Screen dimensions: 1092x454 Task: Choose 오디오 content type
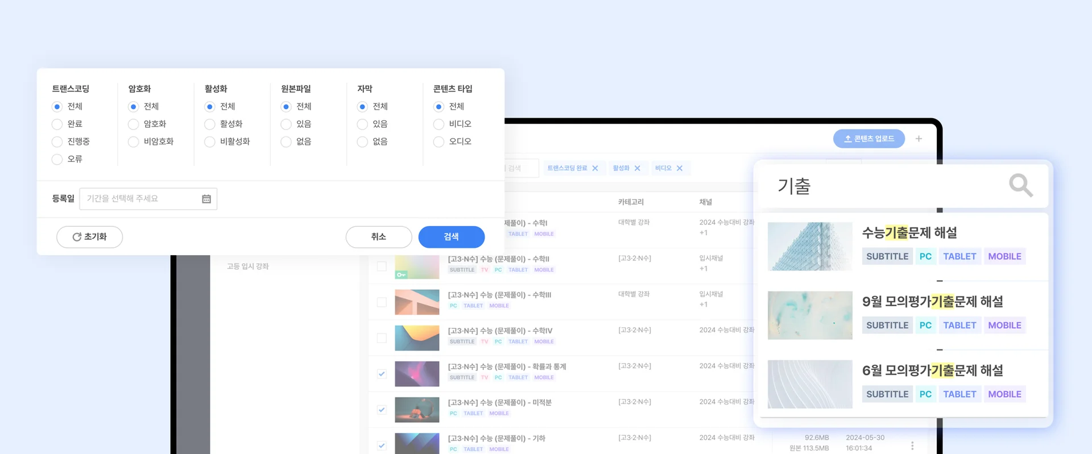[x=439, y=142]
